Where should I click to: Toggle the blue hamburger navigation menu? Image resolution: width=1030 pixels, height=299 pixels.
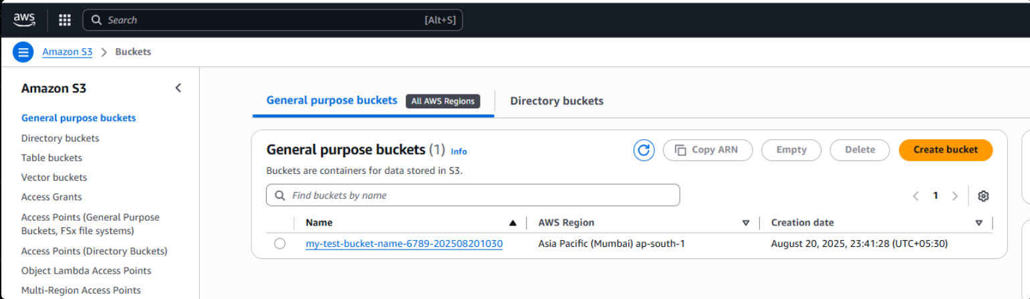(x=23, y=52)
